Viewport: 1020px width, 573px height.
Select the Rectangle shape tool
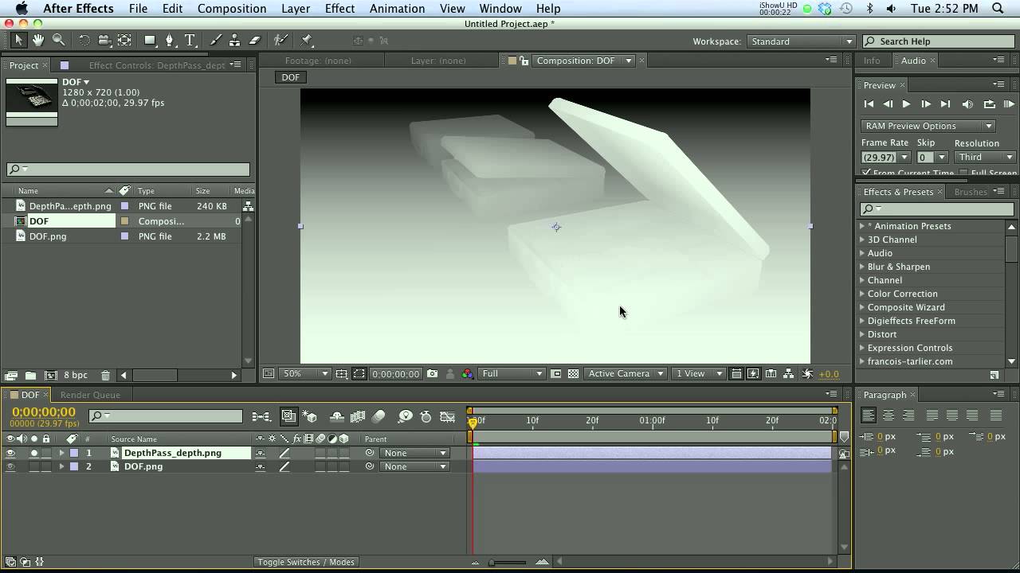pos(150,40)
